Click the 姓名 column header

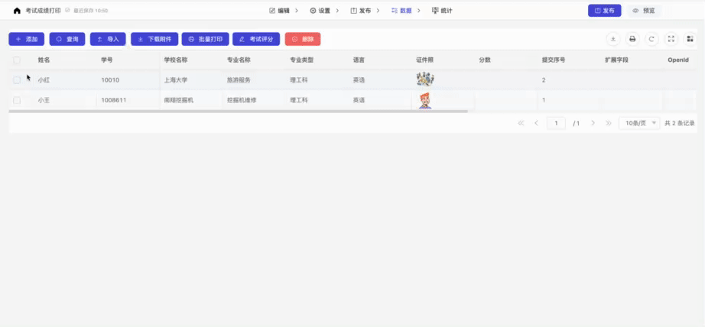pos(44,60)
